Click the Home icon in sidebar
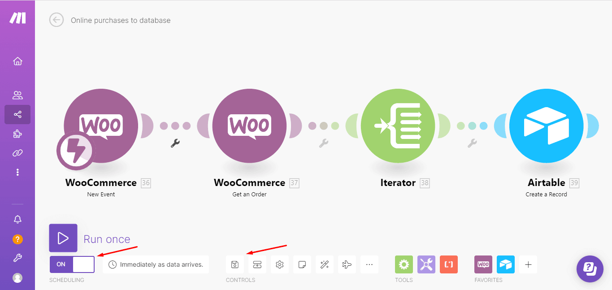The height and width of the screenshot is (290, 612). [x=17, y=61]
